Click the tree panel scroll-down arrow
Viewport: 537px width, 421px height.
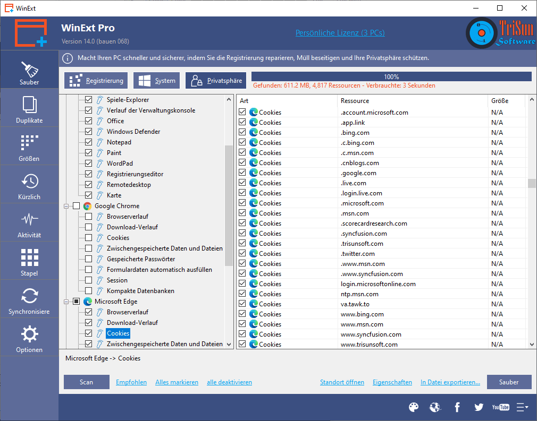click(x=229, y=345)
